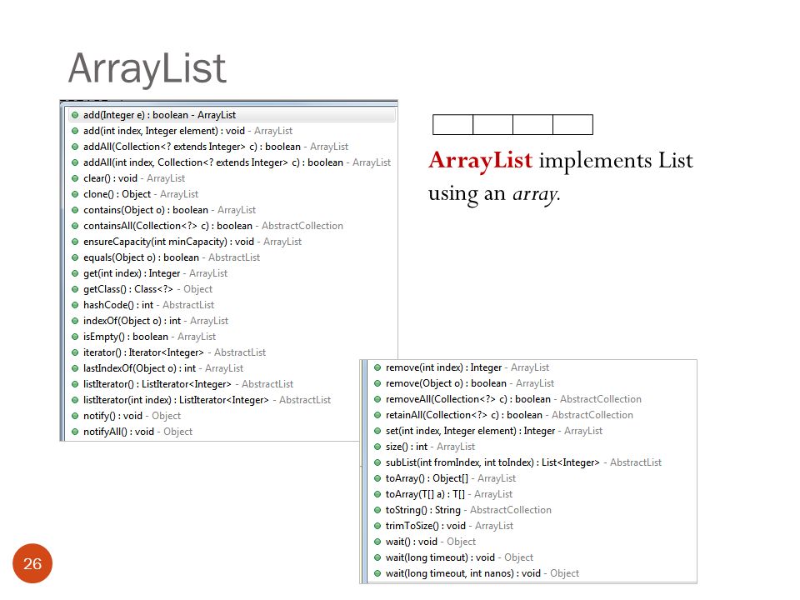Image resolution: width=800 pixels, height=600 pixels.
Task: Click green icon beside size() : int
Action: pos(377,447)
